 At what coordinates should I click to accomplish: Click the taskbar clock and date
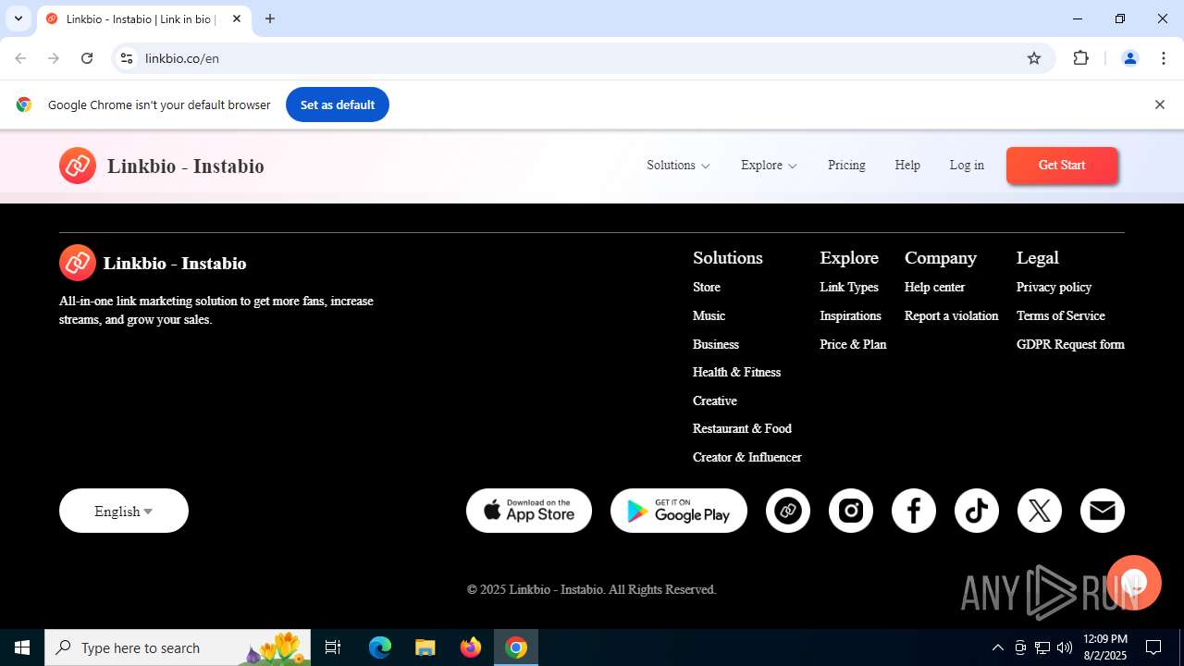(1104, 647)
